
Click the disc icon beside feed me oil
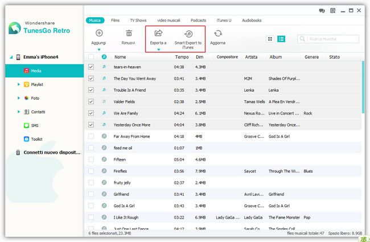pyautogui.click(x=104, y=147)
